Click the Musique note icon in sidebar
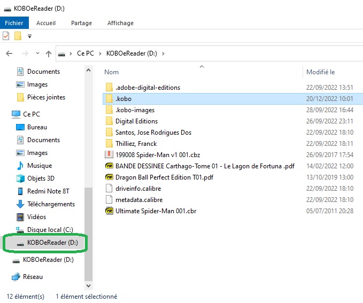The width and height of the screenshot is (363, 303). tap(20, 166)
